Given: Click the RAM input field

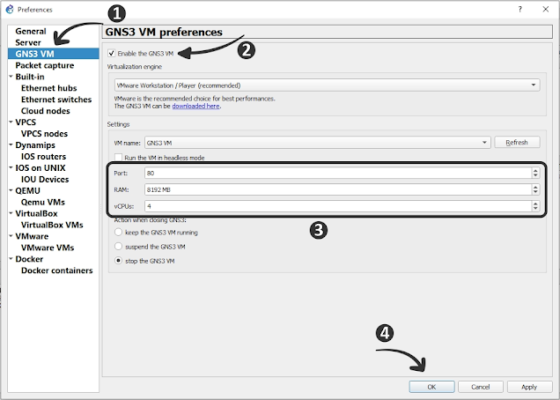Looking at the screenshot, I should 338,189.
